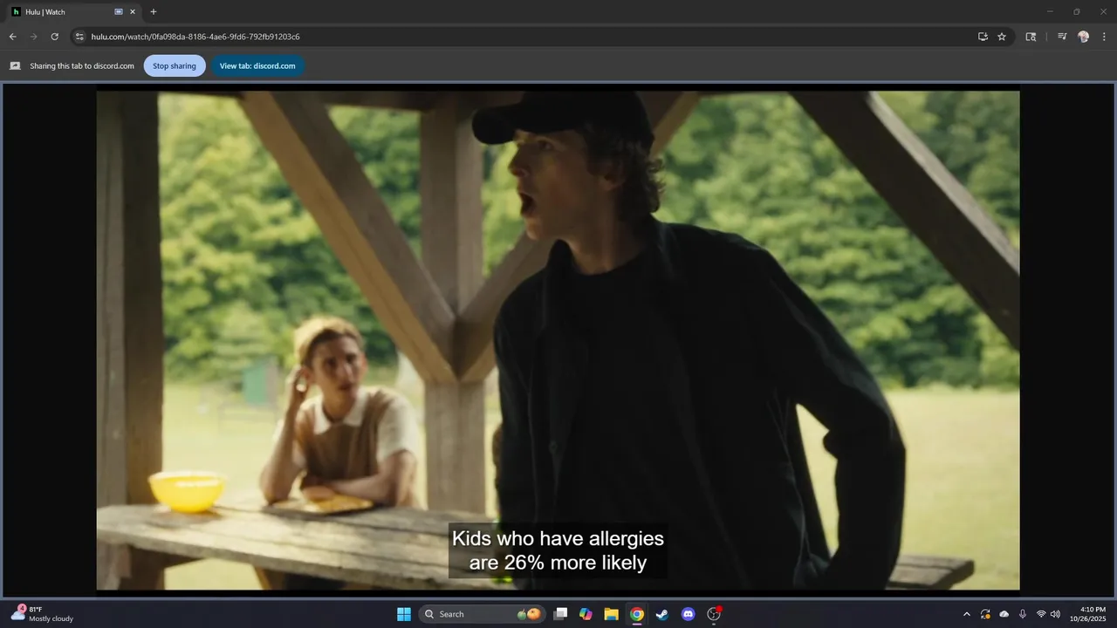Click the taskbar Search box

(482, 614)
